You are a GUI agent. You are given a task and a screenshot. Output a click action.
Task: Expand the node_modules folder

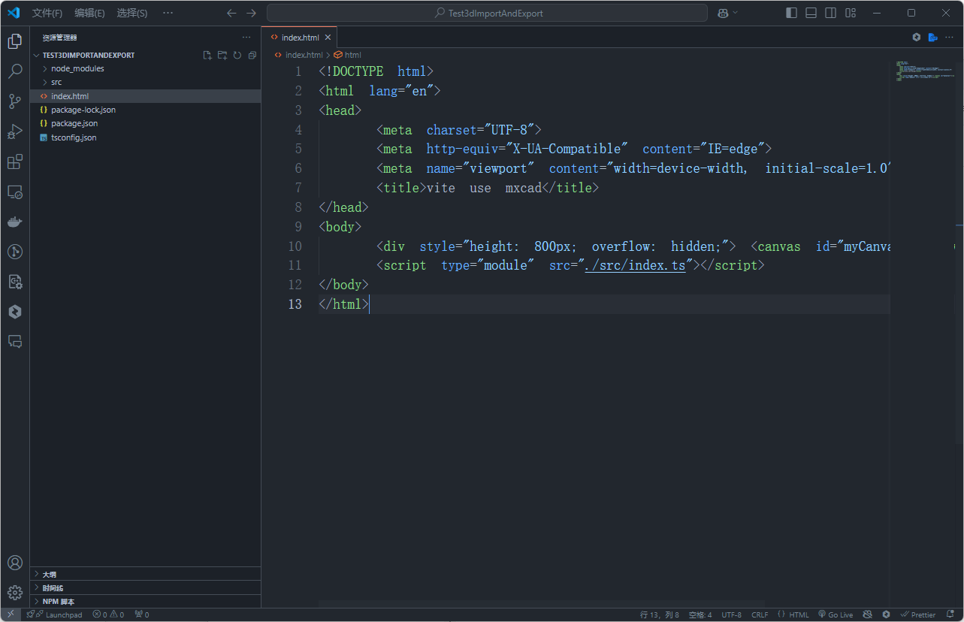point(77,68)
